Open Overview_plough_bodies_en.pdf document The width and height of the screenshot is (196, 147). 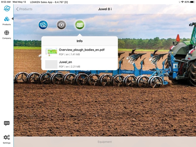coord(79,52)
